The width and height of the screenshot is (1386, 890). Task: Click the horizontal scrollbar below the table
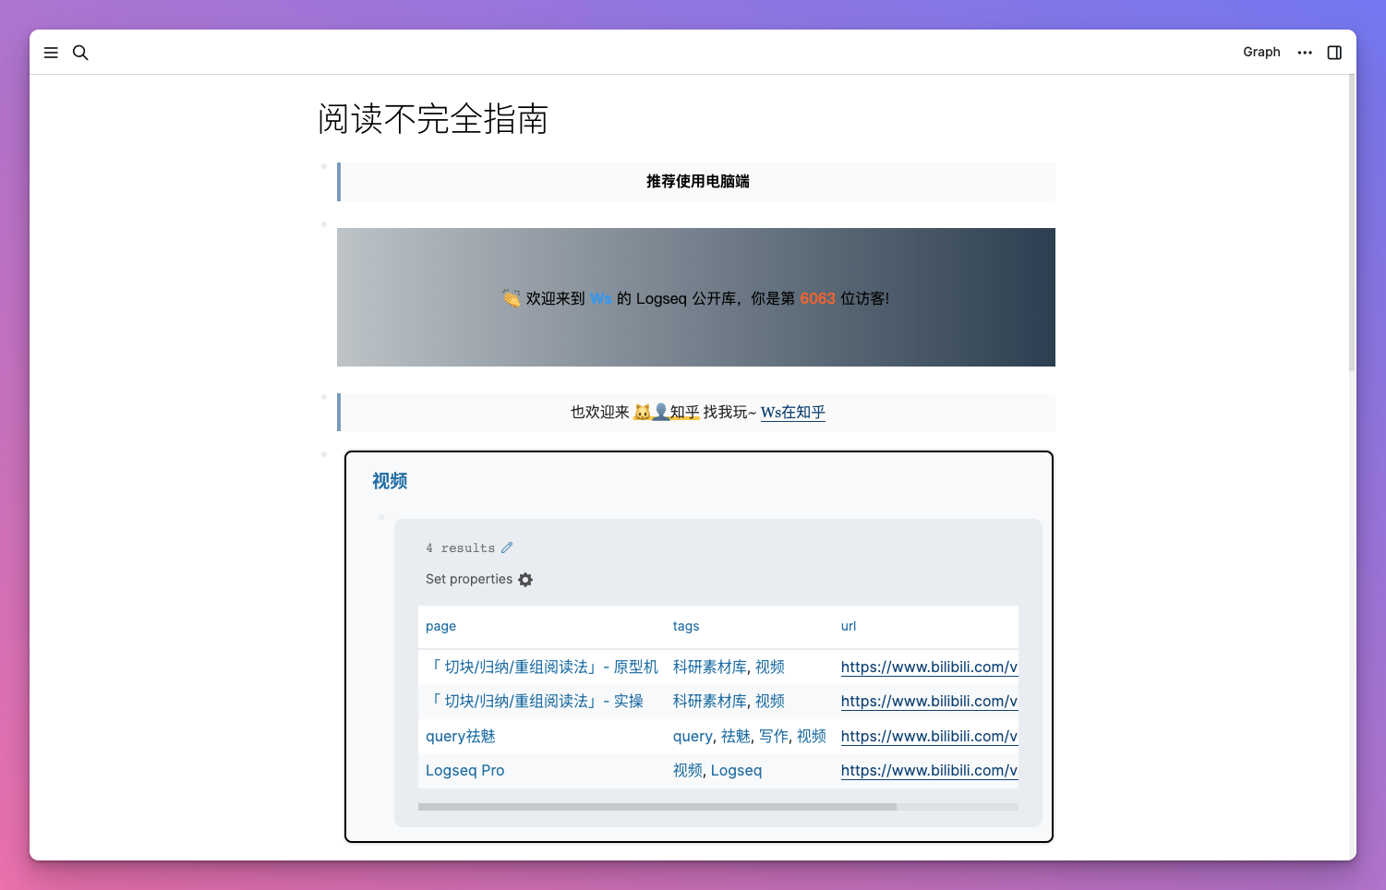[656, 806]
